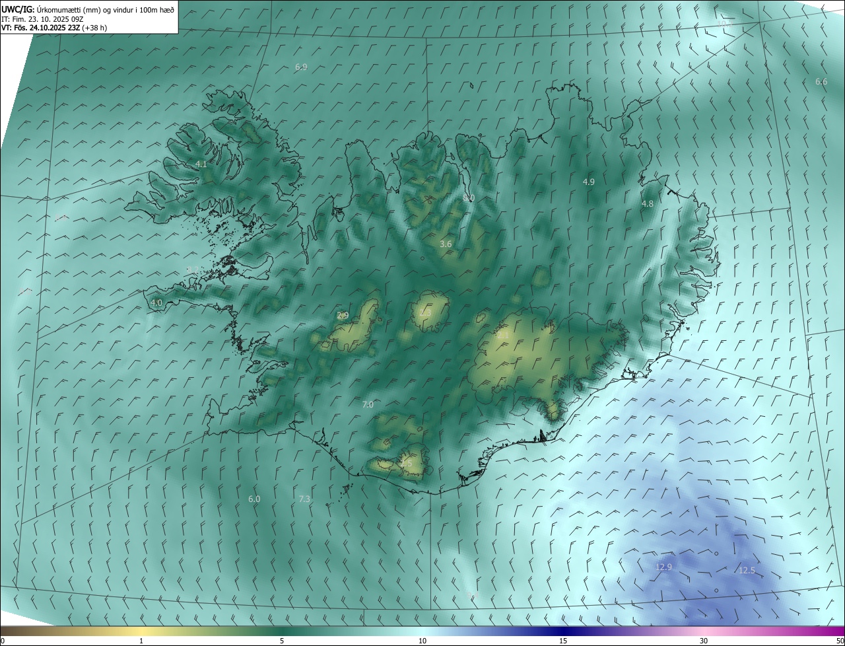Viewport: 845px width, 646px height.
Task: Click the 6.6 value at the top right
Action: [821, 81]
